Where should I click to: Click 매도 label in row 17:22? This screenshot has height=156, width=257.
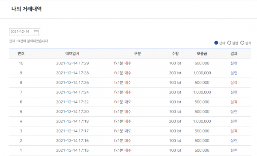tap(128, 102)
